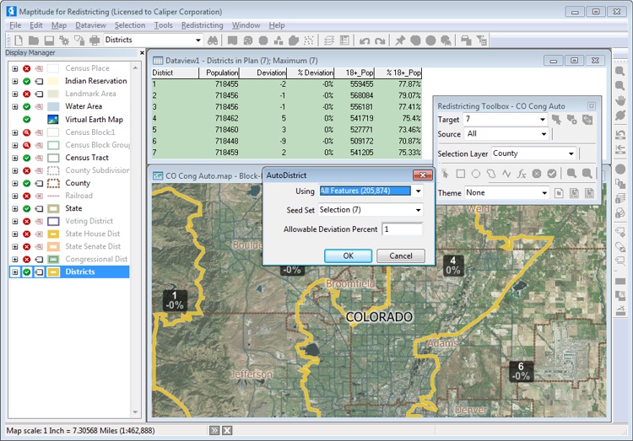Viewport: 633px width, 441px height.
Task: Open the Selection Layer County dropdown
Action: coord(571,153)
